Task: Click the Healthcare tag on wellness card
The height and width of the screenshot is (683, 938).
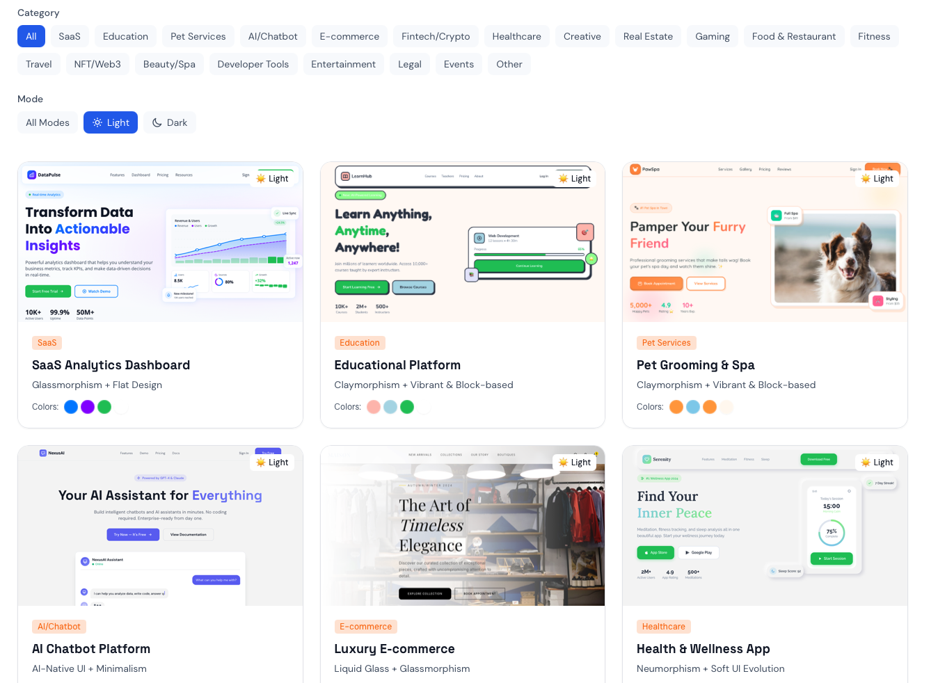Action: click(x=664, y=627)
